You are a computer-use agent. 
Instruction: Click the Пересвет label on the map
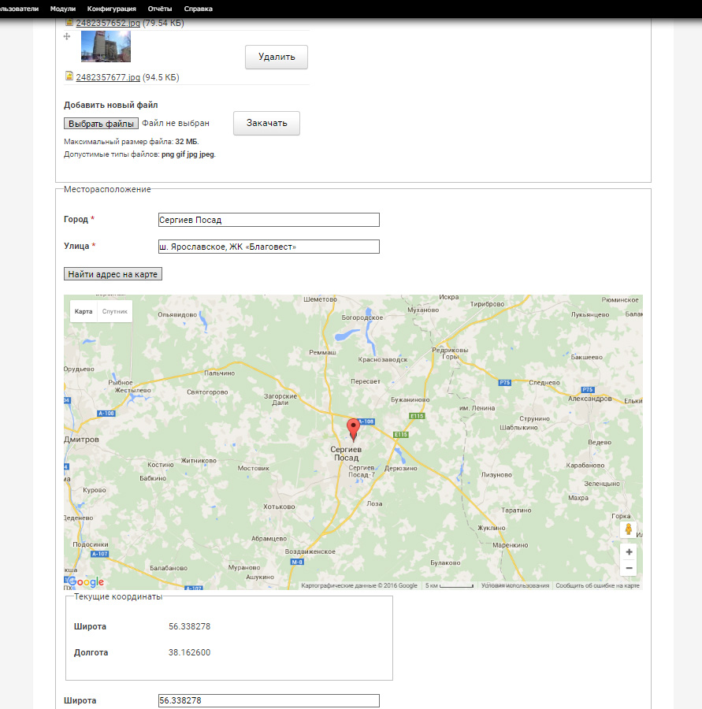point(365,381)
